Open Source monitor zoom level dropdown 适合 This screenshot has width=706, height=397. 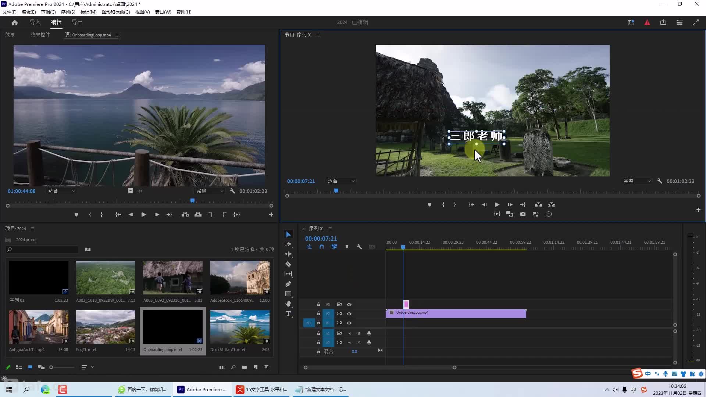(x=61, y=191)
